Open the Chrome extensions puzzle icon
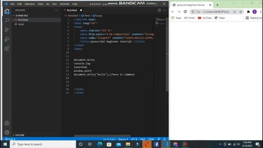Image resolution: width=263 pixels, height=148 pixels. pyautogui.click(x=248, y=12)
